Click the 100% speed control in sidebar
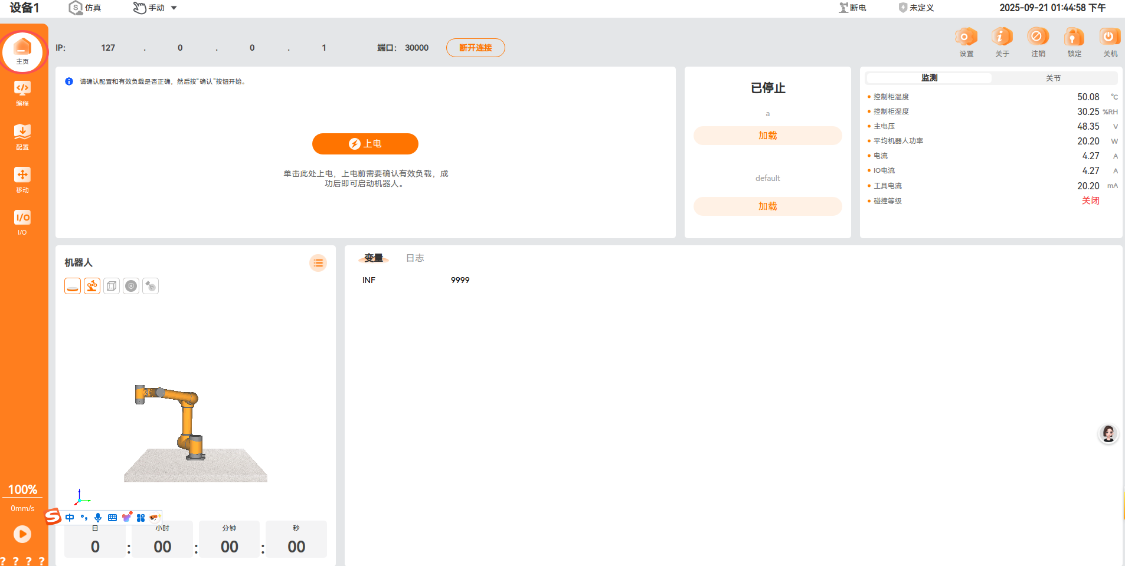This screenshot has width=1125, height=566. [22, 489]
